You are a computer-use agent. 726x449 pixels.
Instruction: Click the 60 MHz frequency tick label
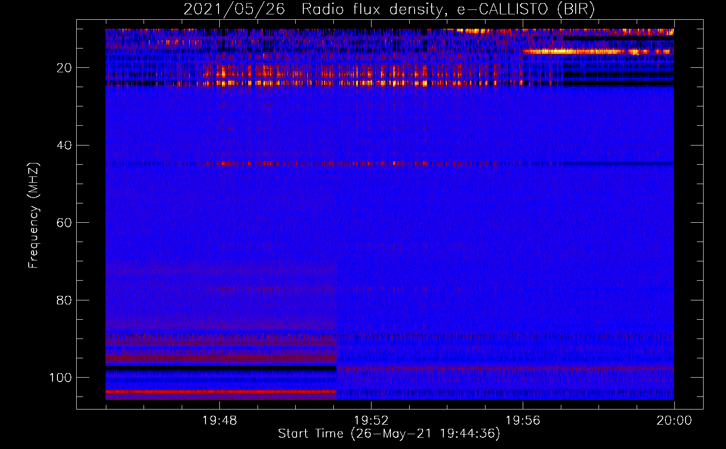(64, 223)
